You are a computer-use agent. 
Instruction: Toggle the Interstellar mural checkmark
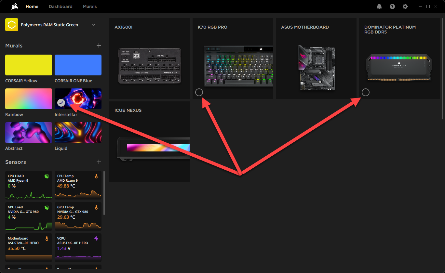click(61, 103)
